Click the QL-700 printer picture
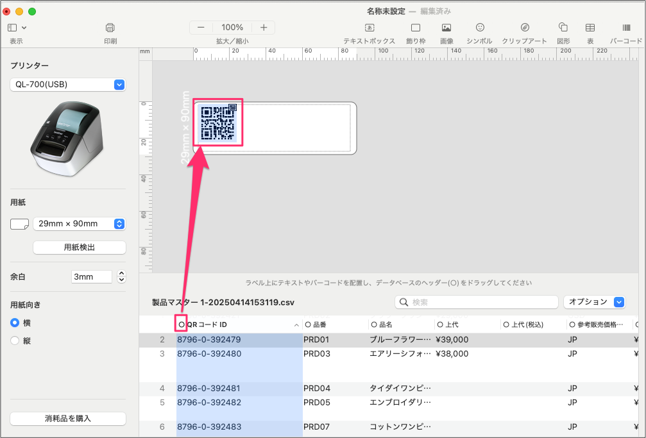The width and height of the screenshot is (646, 438). point(66,139)
